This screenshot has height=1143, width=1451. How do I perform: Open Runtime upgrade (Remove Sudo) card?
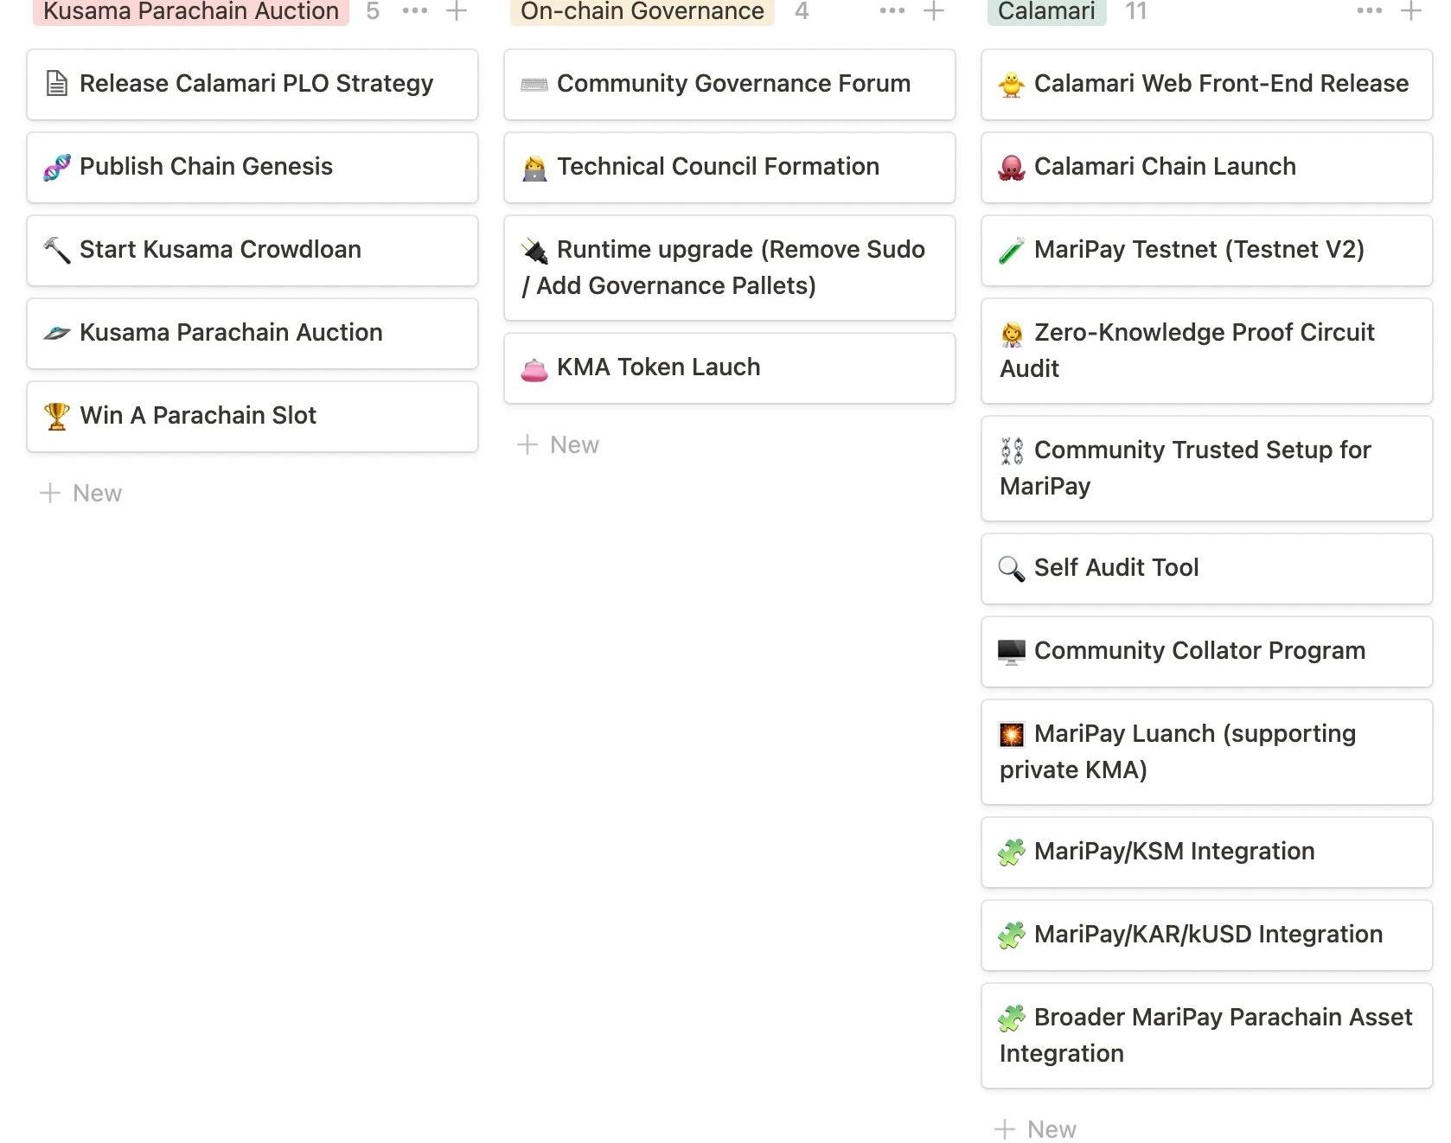point(730,268)
